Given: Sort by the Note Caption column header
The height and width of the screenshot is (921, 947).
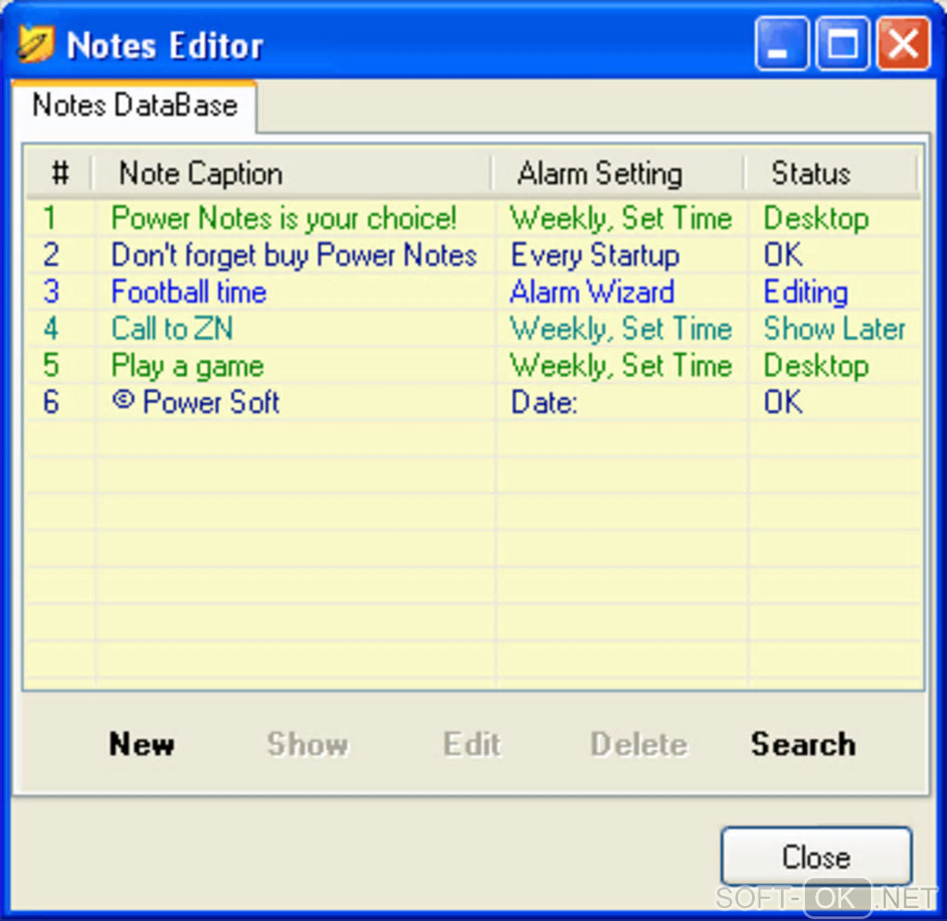Looking at the screenshot, I should 292,174.
